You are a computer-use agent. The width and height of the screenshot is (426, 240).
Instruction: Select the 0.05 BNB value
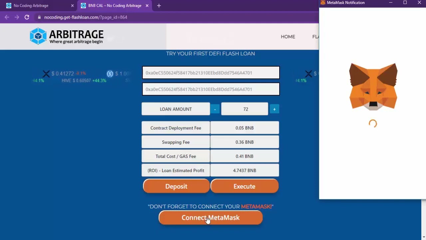point(245,128)
